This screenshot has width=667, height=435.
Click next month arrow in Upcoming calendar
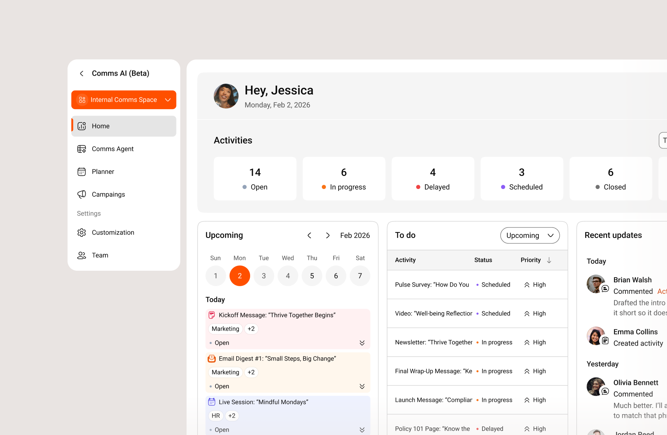tap(328, 235)
